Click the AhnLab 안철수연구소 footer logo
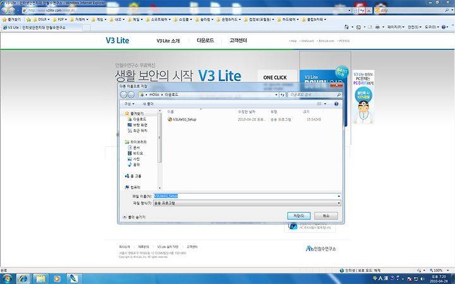 point(320,249)
